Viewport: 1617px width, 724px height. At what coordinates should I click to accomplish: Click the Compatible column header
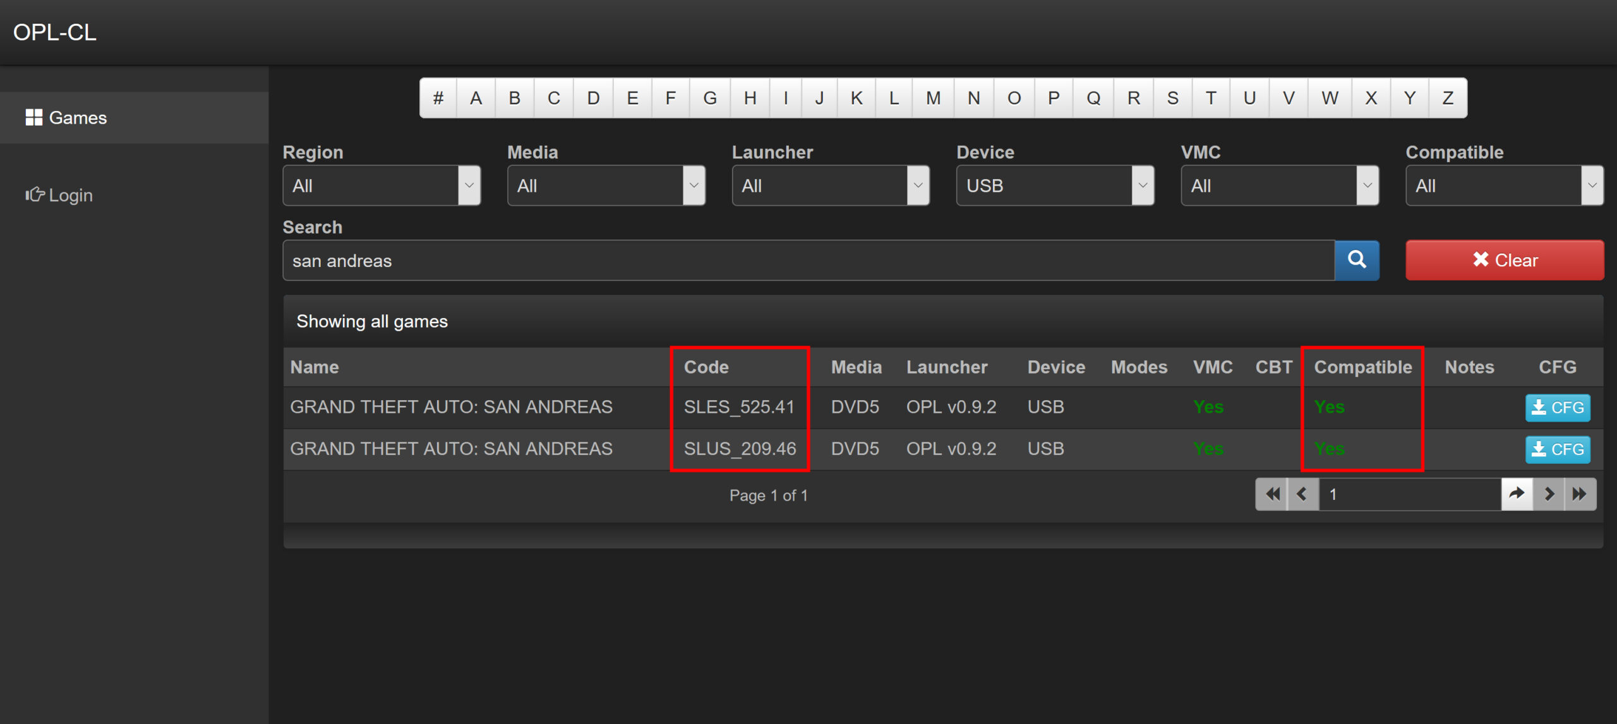[x=1363, y=367]
